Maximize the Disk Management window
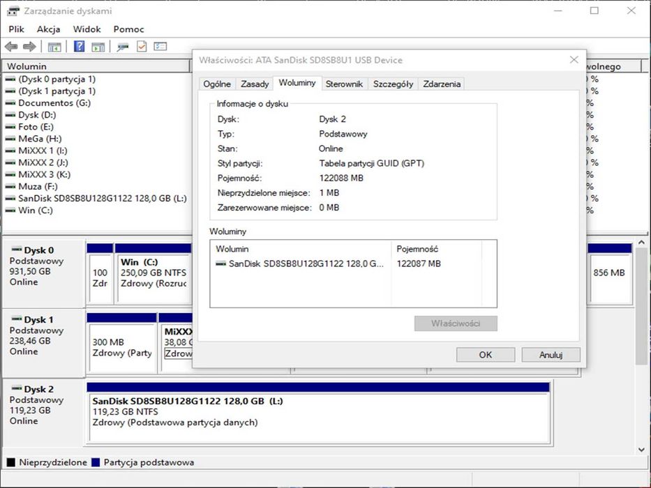 tap(594, 10)
